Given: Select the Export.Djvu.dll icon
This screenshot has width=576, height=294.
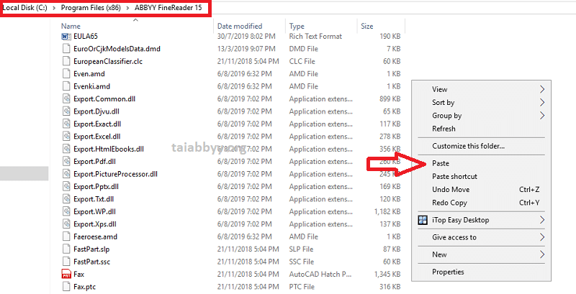Looking at the screenshot, I should click(x=66, y=111).
